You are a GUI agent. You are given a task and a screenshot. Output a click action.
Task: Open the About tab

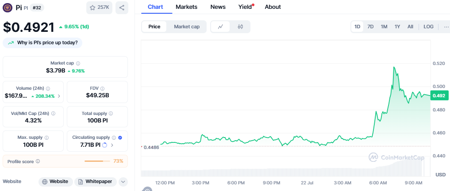(273, 7)
